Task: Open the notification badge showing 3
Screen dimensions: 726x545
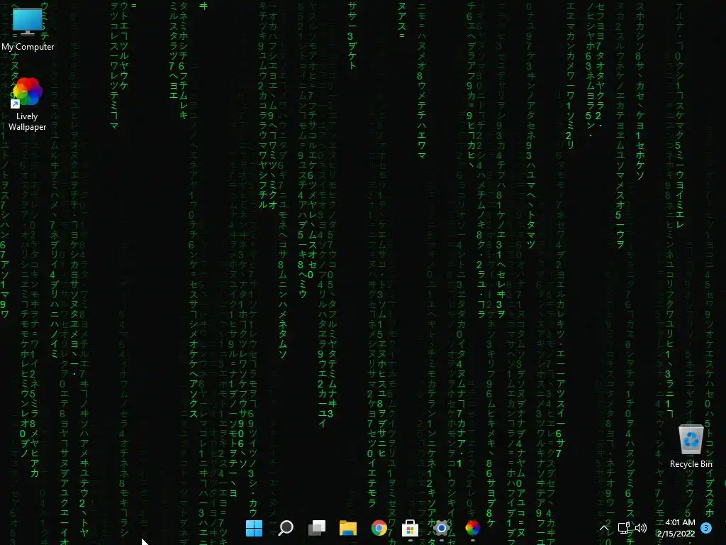Action: 706,528
